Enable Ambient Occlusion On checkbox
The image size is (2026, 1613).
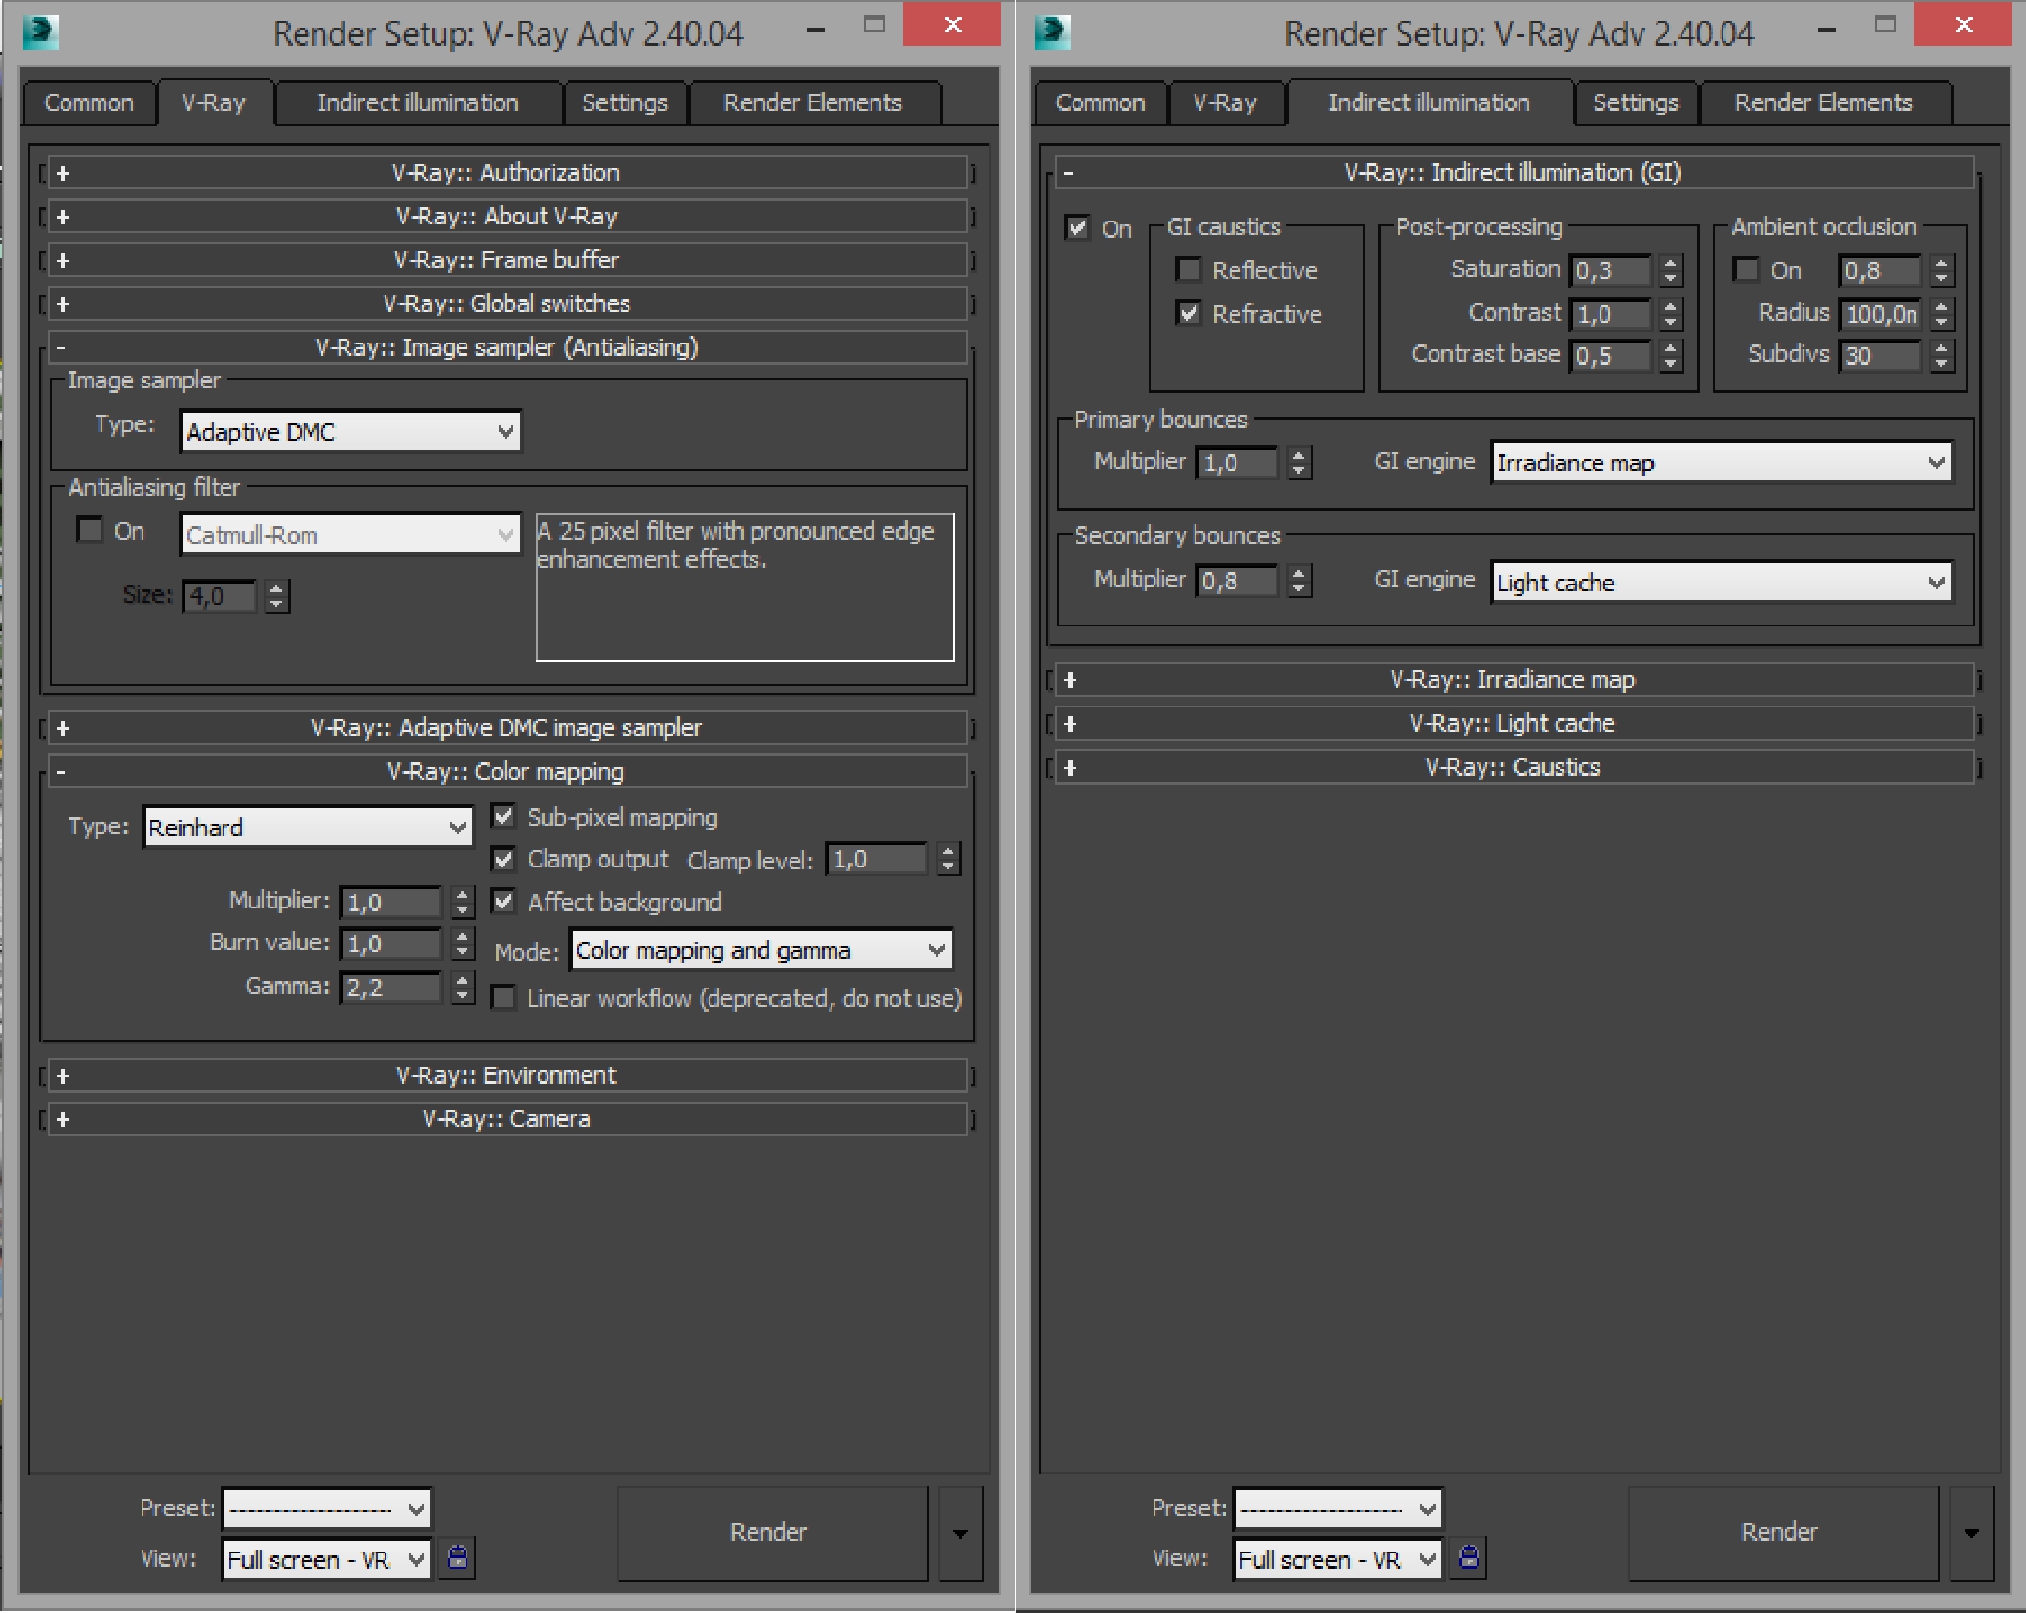[x=1748, y=270]
